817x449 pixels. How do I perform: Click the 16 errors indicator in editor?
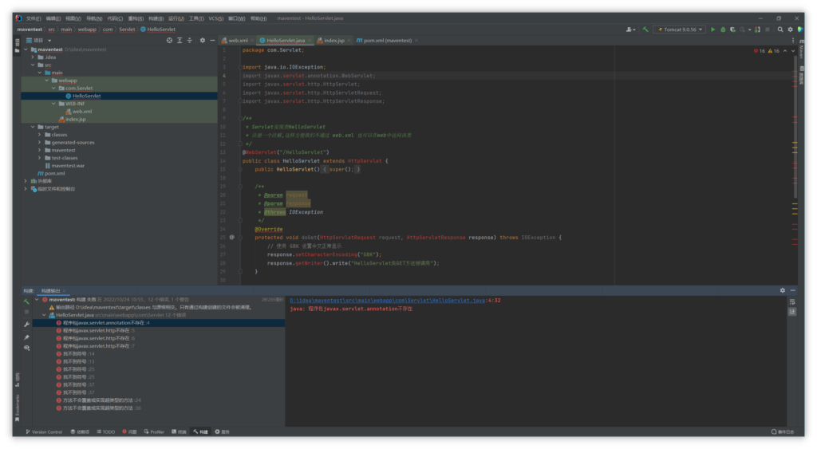[x=760, y=51]
